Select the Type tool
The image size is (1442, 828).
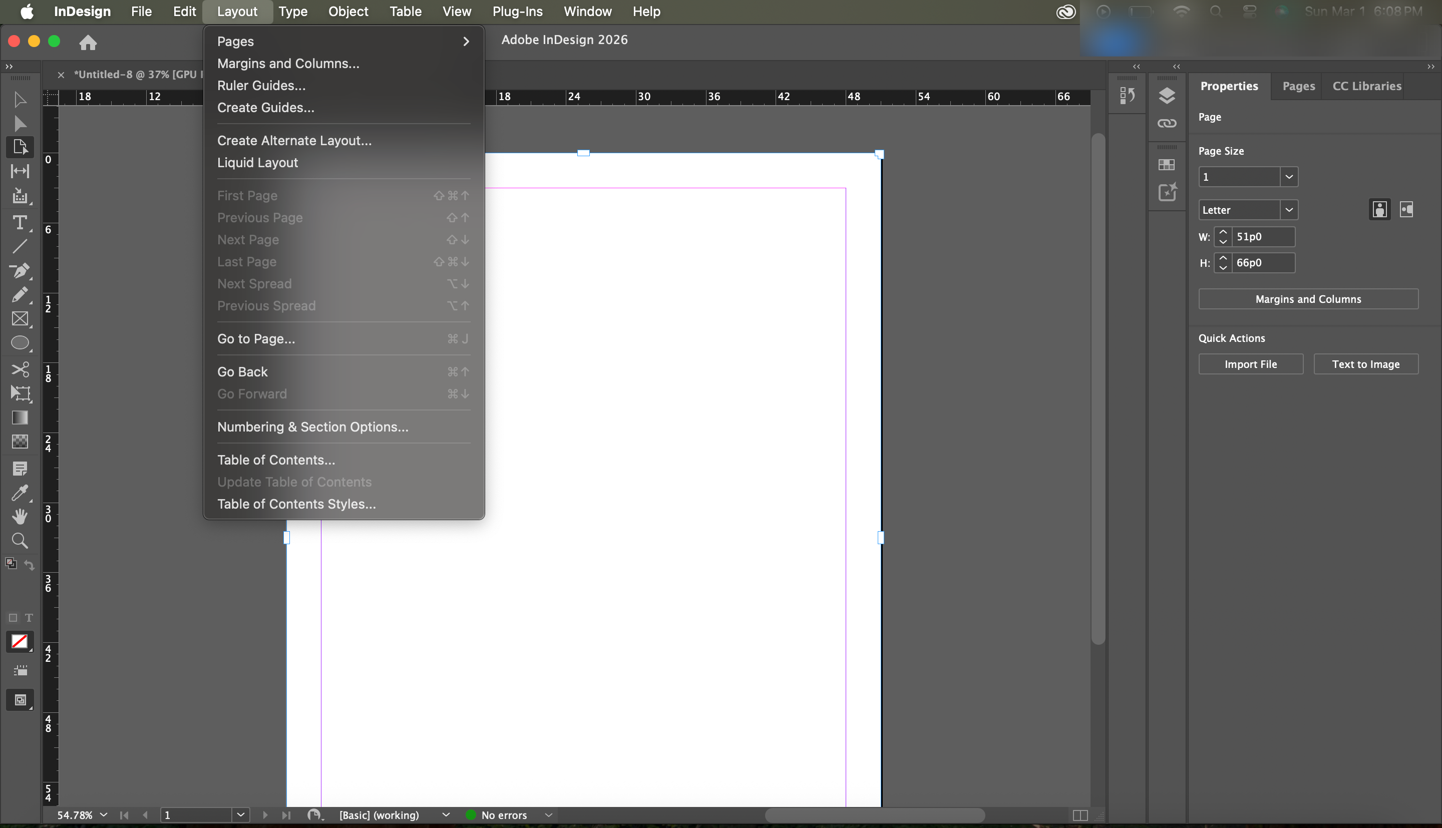(x=20, y=222)
